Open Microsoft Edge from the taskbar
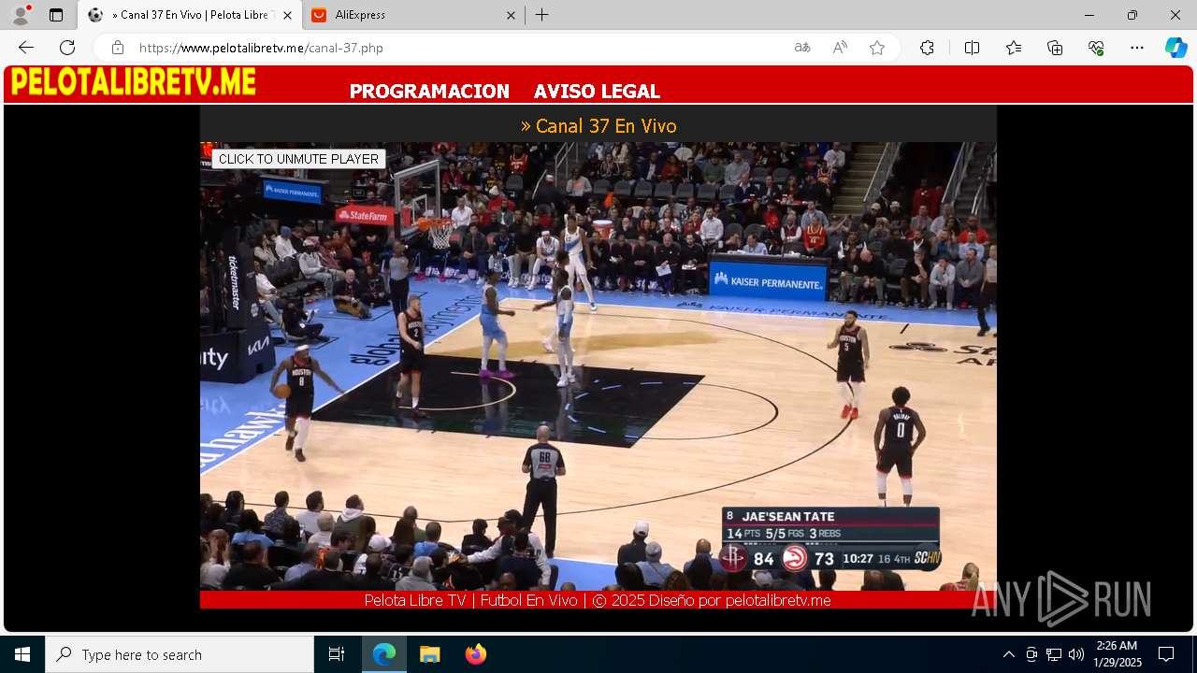The width and height of the screenshot is (1197, 673). pyautogui.click(x=384, y=654)
